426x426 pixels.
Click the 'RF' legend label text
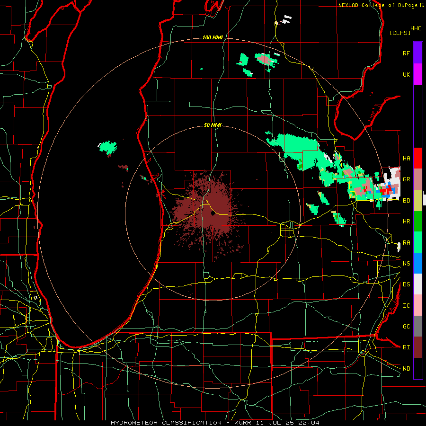pyautogui.click(x=407, y=53)
